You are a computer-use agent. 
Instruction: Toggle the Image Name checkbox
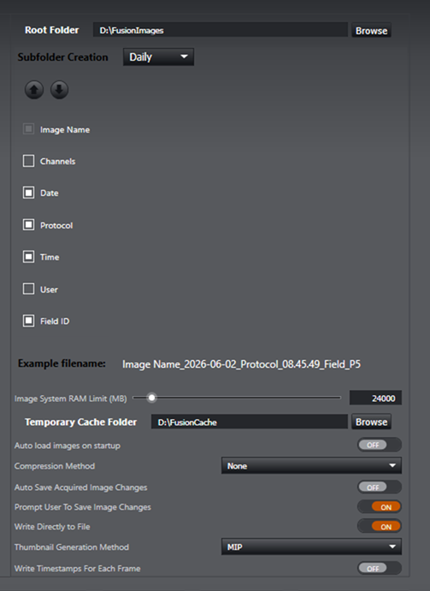(x=29, y=129)
